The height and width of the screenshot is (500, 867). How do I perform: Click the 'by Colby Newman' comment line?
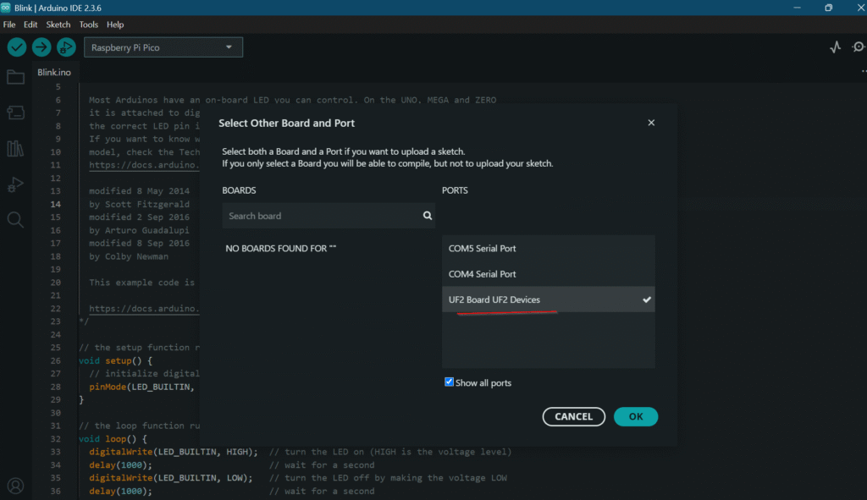tap(129, 256)
